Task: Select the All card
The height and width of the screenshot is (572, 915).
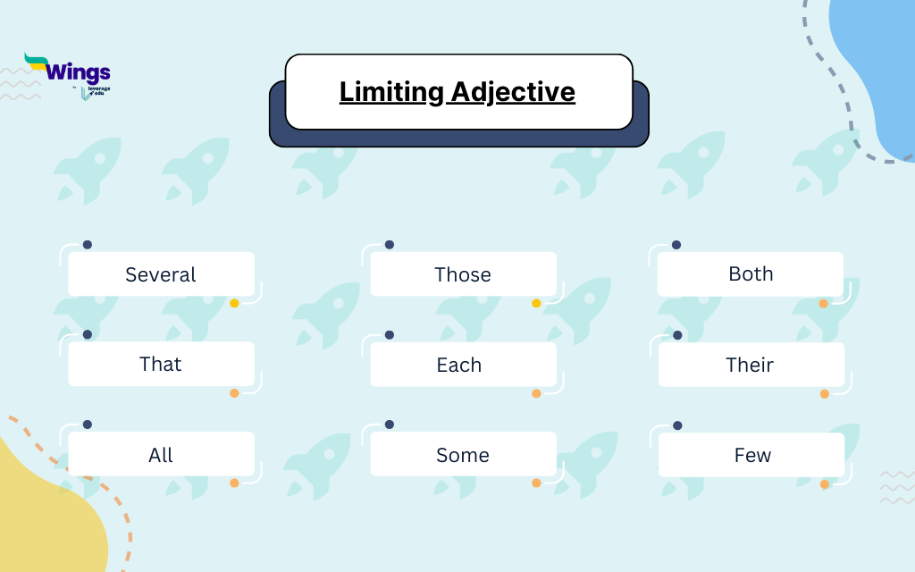Action: (x=161, y=455)
